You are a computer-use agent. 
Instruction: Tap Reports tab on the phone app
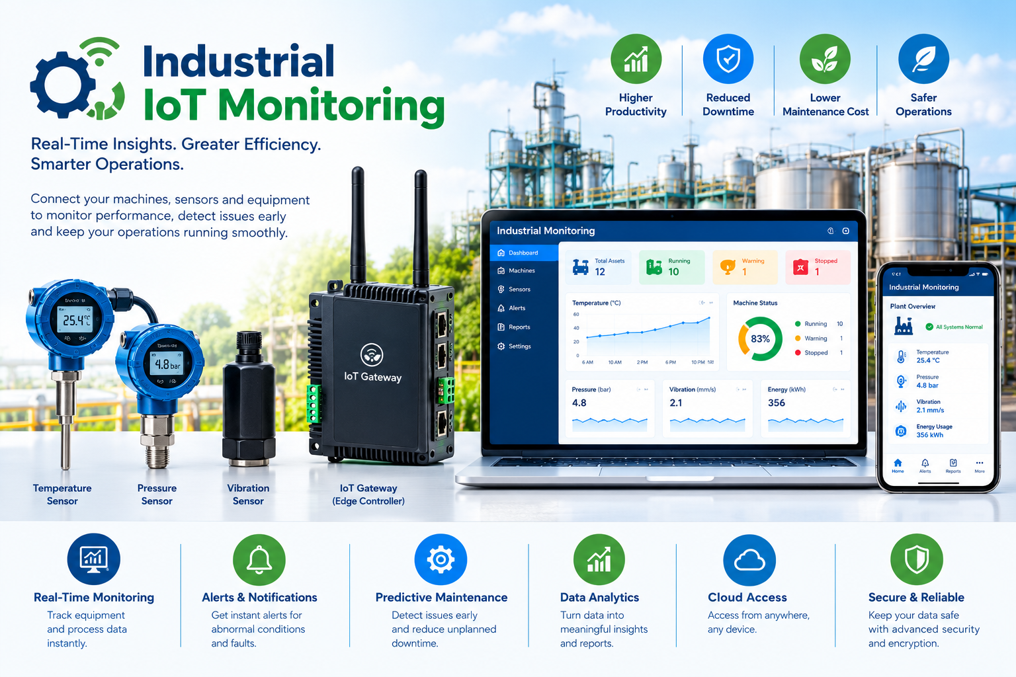[x=953, y=466]
